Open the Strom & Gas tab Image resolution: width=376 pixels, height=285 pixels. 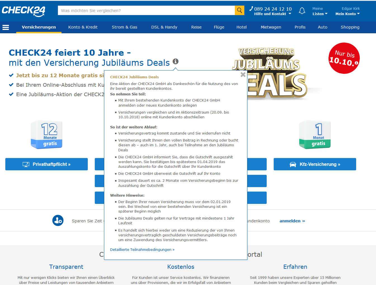pyautogui.click(x=124, y=27)
